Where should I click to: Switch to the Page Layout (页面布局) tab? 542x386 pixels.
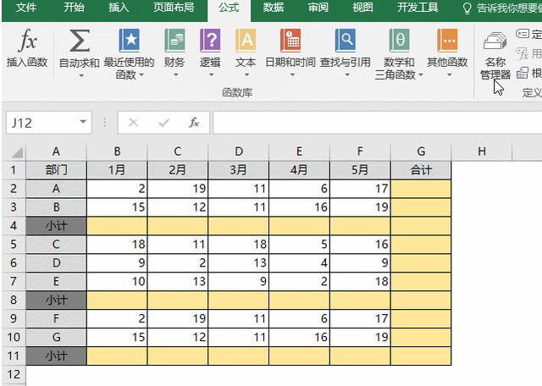click(174, 8)
